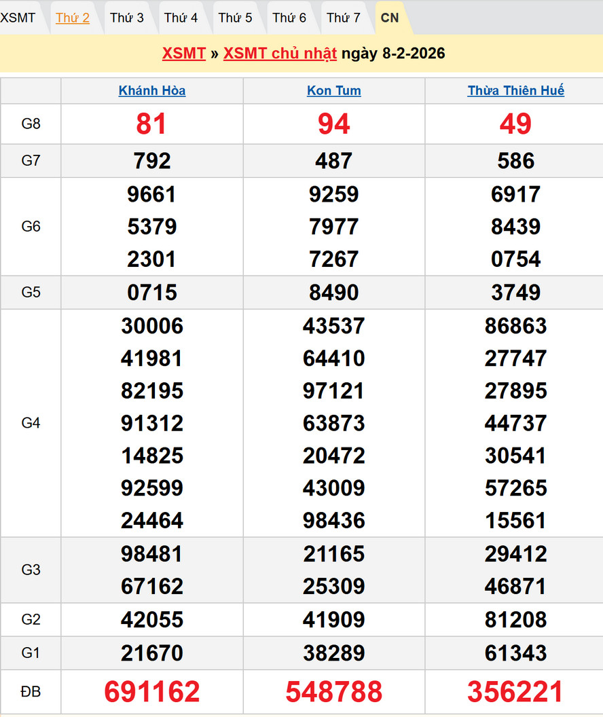Switch to the Thứ 6 tab
Image resolution: width=603 pixels, height=717 pixels.
[290, 18]
